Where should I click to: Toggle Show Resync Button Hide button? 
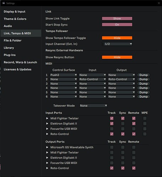(x=117, y=57)
